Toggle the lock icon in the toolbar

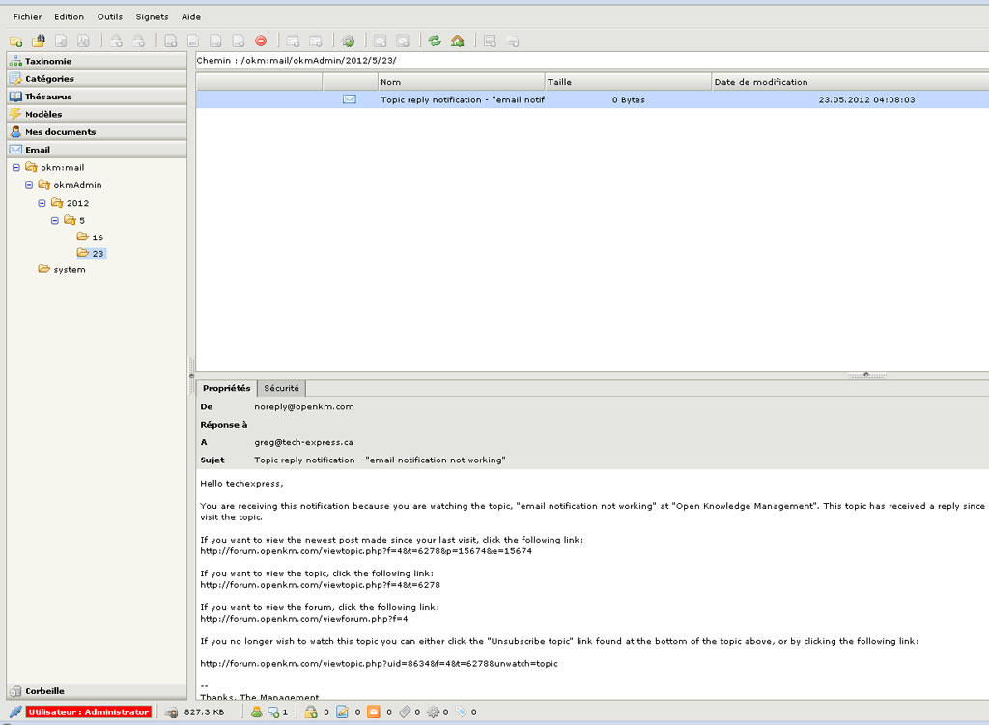(114, 41)
